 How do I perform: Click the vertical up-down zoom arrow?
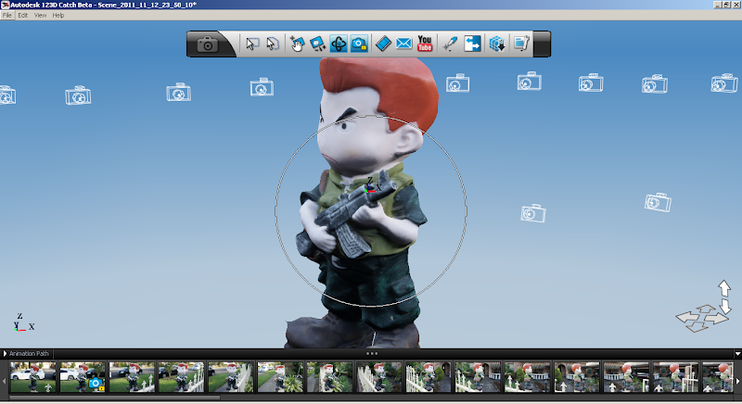[x=724, y=297]
